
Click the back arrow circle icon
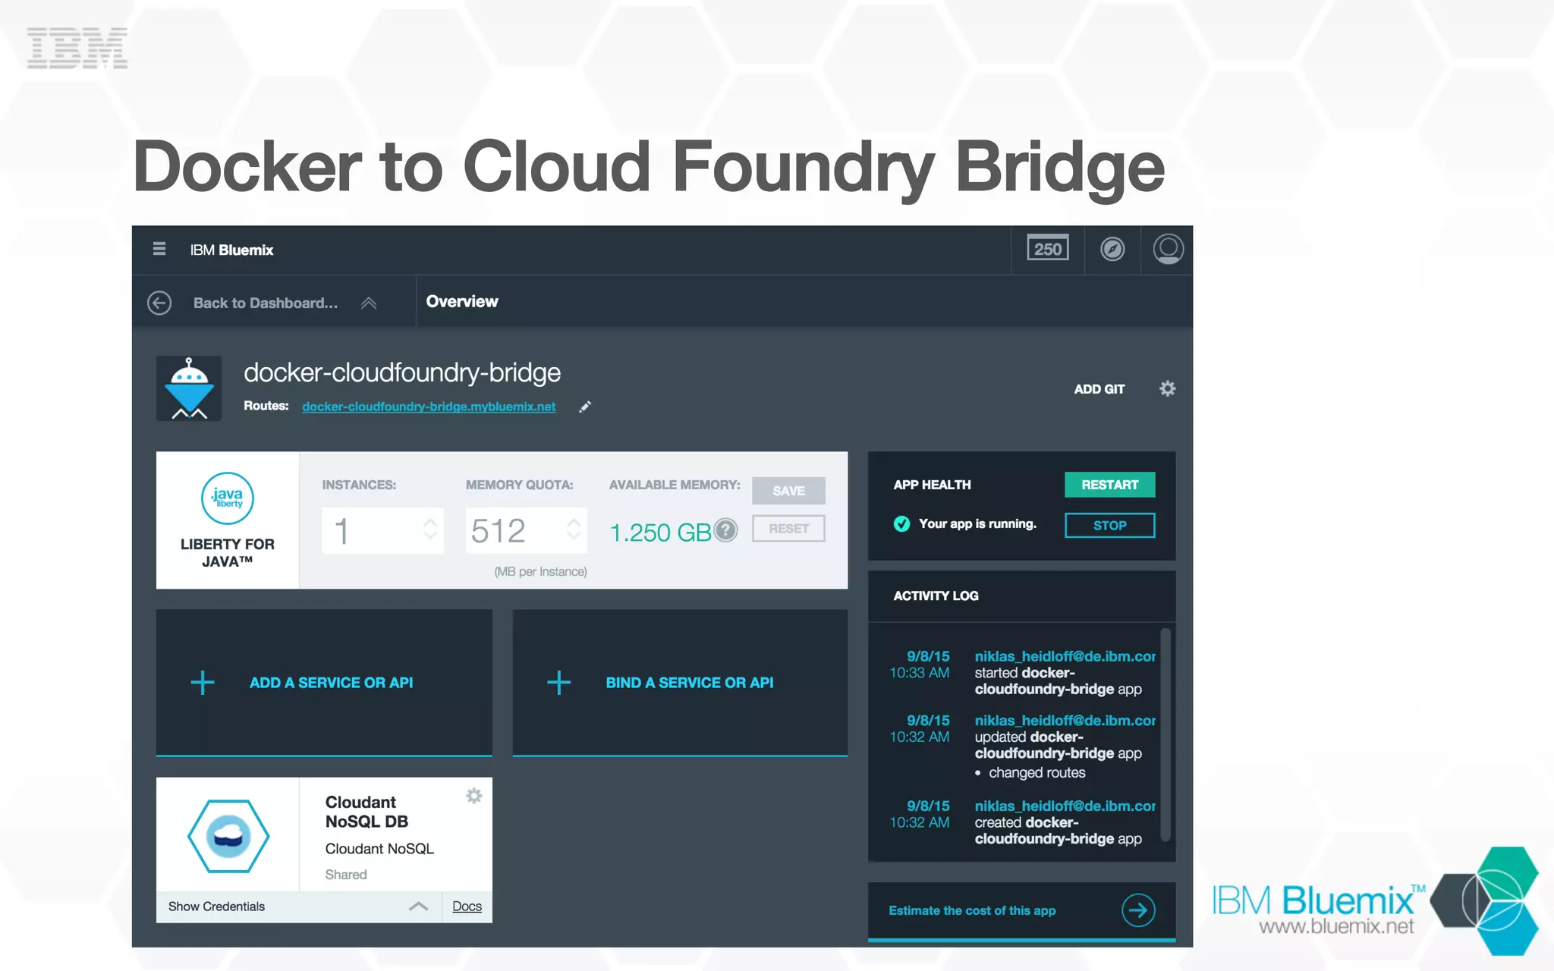pos(159,303)
